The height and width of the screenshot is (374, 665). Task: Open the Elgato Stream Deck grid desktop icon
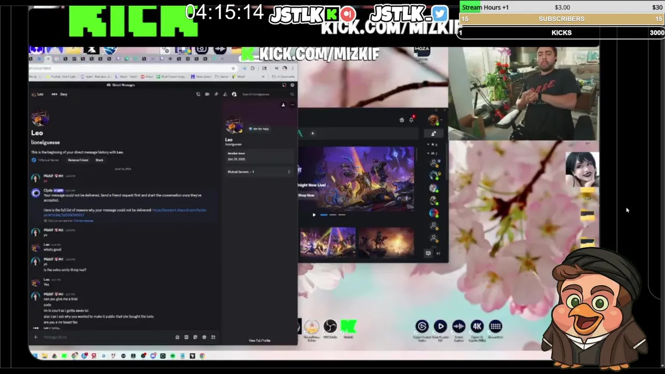click(496, 326)
